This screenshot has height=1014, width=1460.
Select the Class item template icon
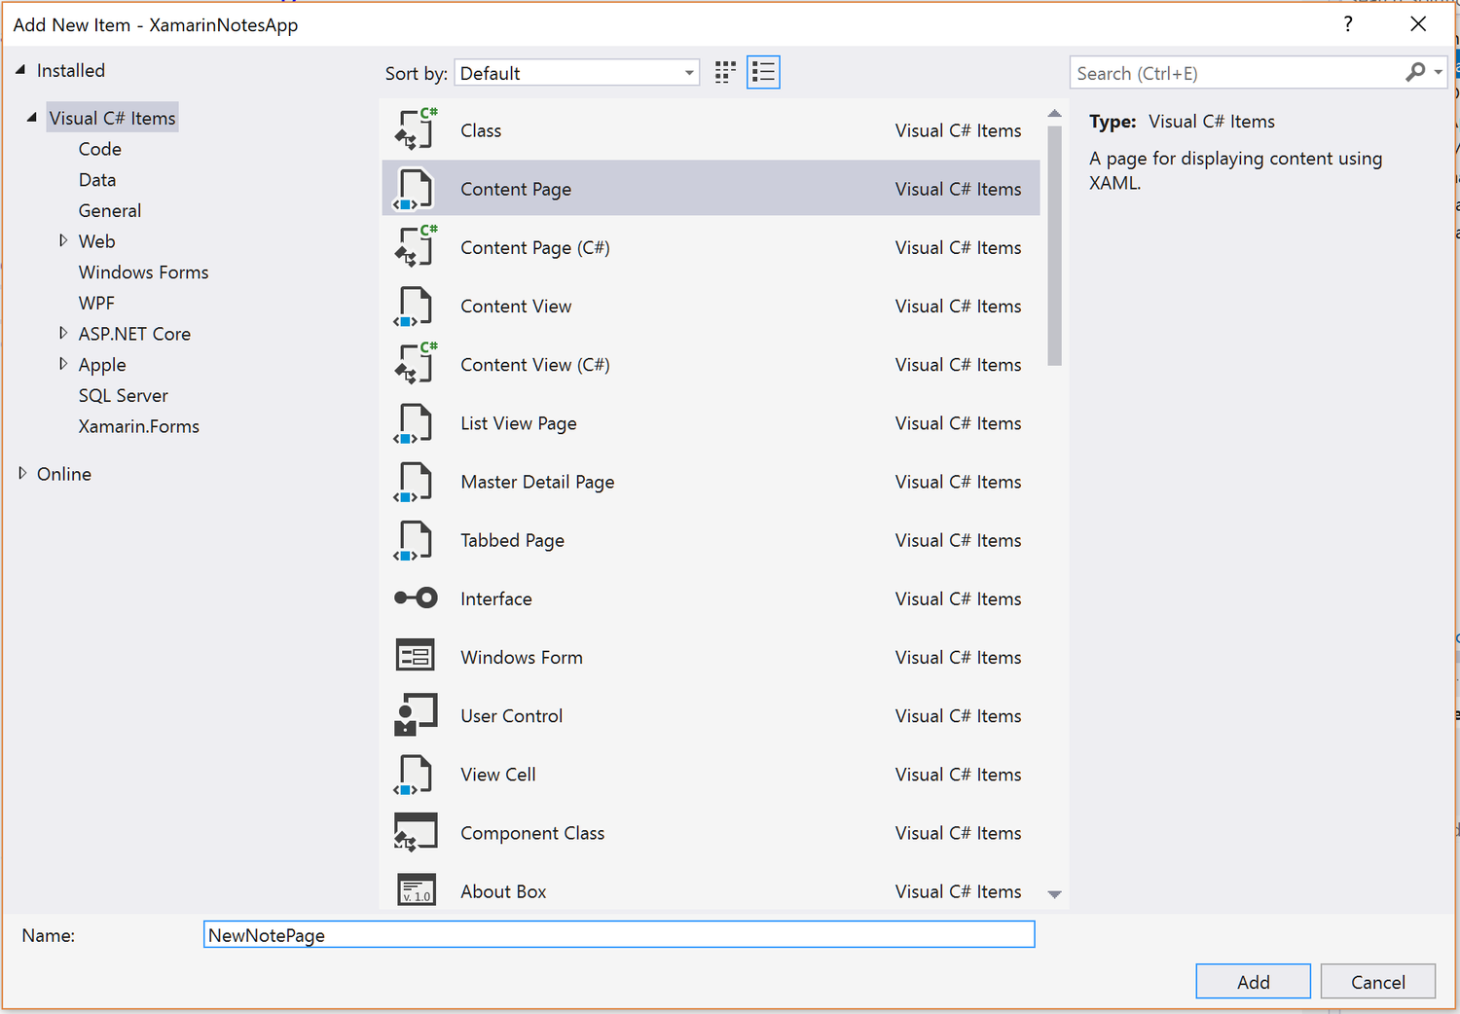416,129
